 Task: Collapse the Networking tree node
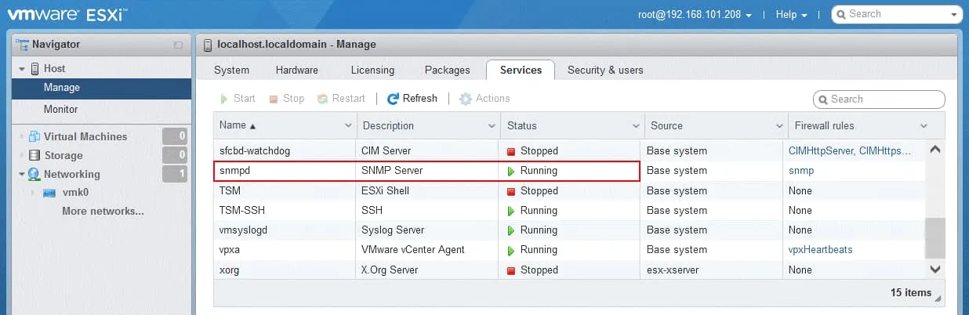(x=23, y=174)
